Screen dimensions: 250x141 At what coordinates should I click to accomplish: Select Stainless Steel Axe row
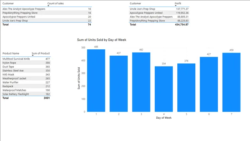click(x=26, y=70)
